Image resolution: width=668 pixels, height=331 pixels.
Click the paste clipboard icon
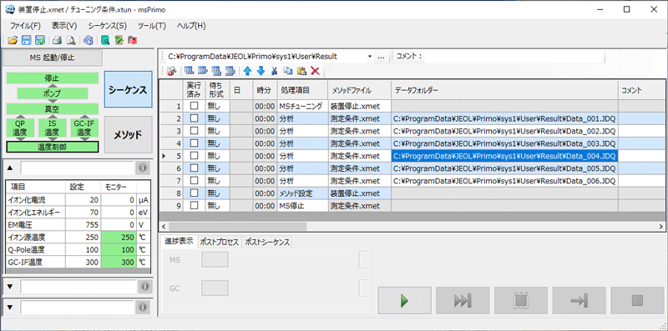(x=302, y=71)
